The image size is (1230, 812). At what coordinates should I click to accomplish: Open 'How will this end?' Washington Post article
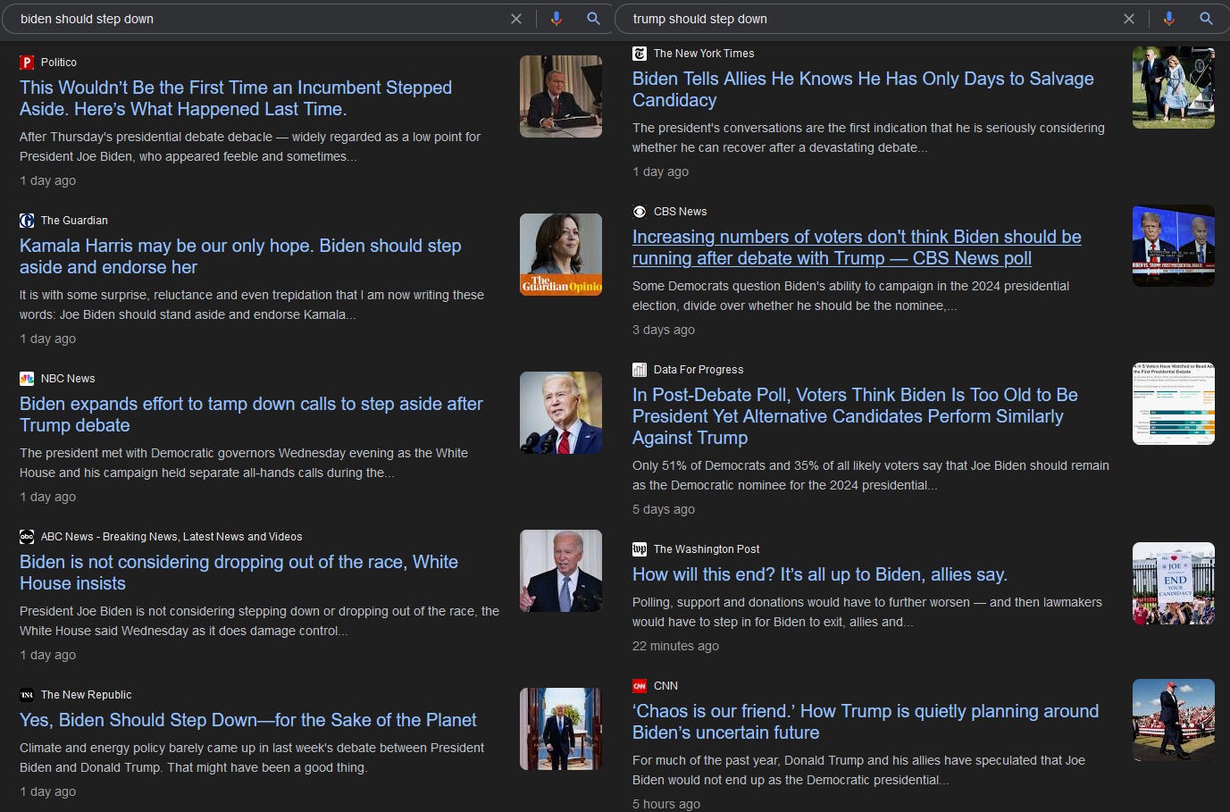(x=820, y=574)
